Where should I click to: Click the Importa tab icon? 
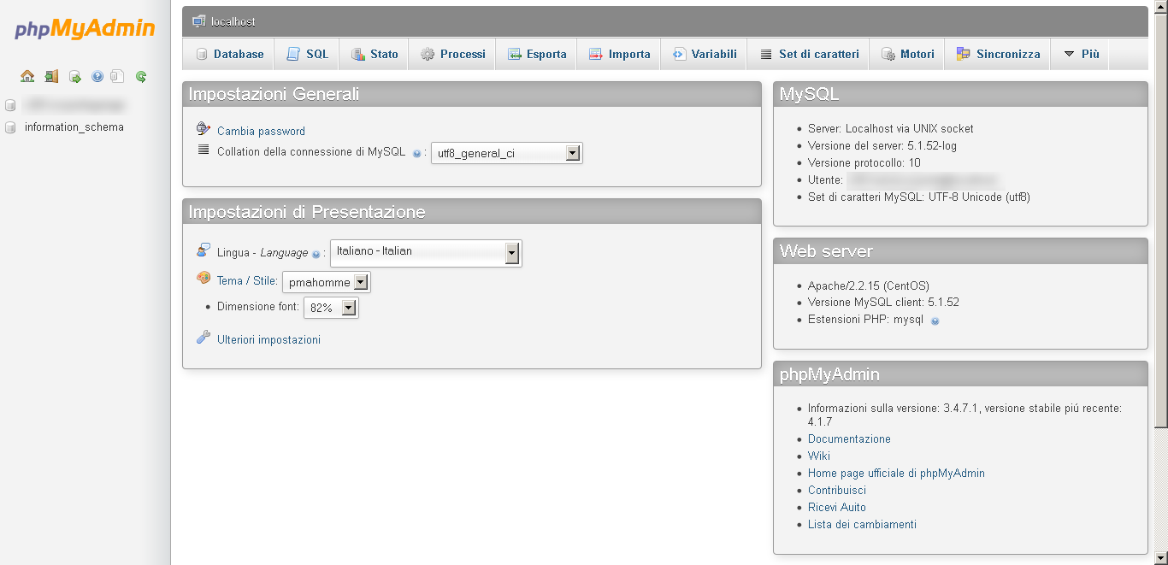pyautogui.click(x=596, y=54)
